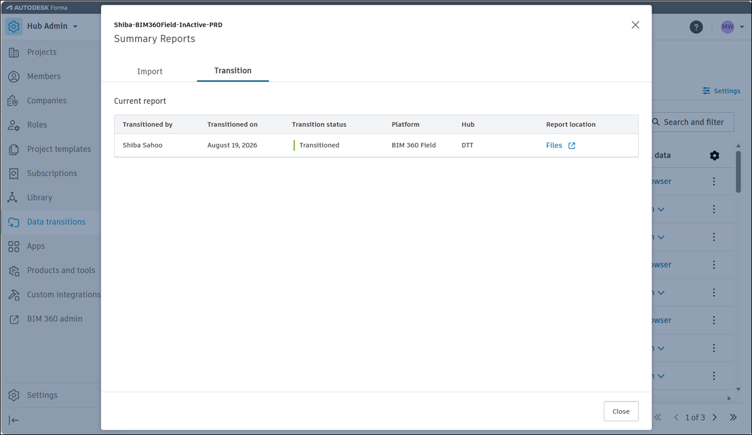Viewport: 752px width, 435px height.
Task: Go to the next page of results
Action: coord(714,417)
